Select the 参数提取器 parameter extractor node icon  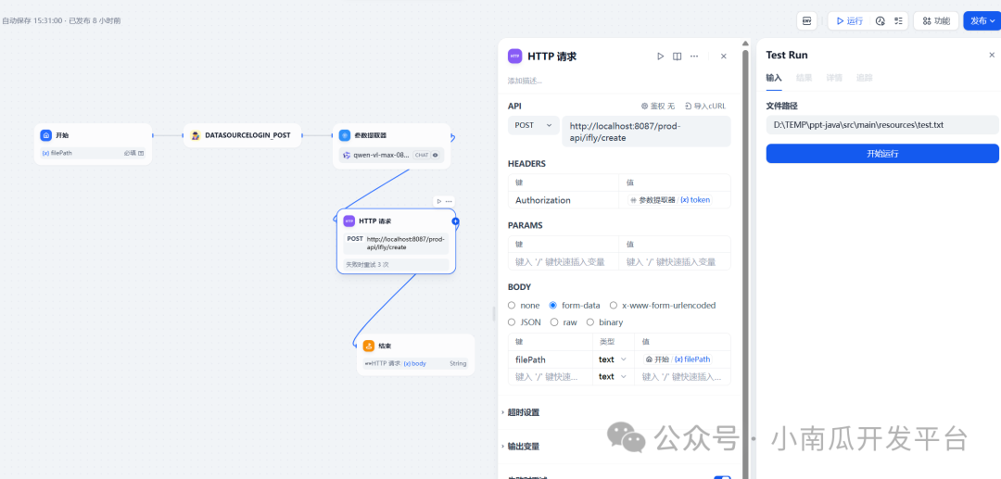click(x=345, y=135)
